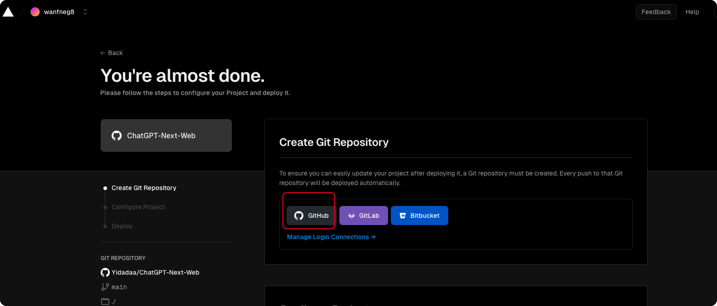Select the wanfneg8 account name
Image resolution: width=717 pixels, height=306 pixels.
(x=59, y=12)
